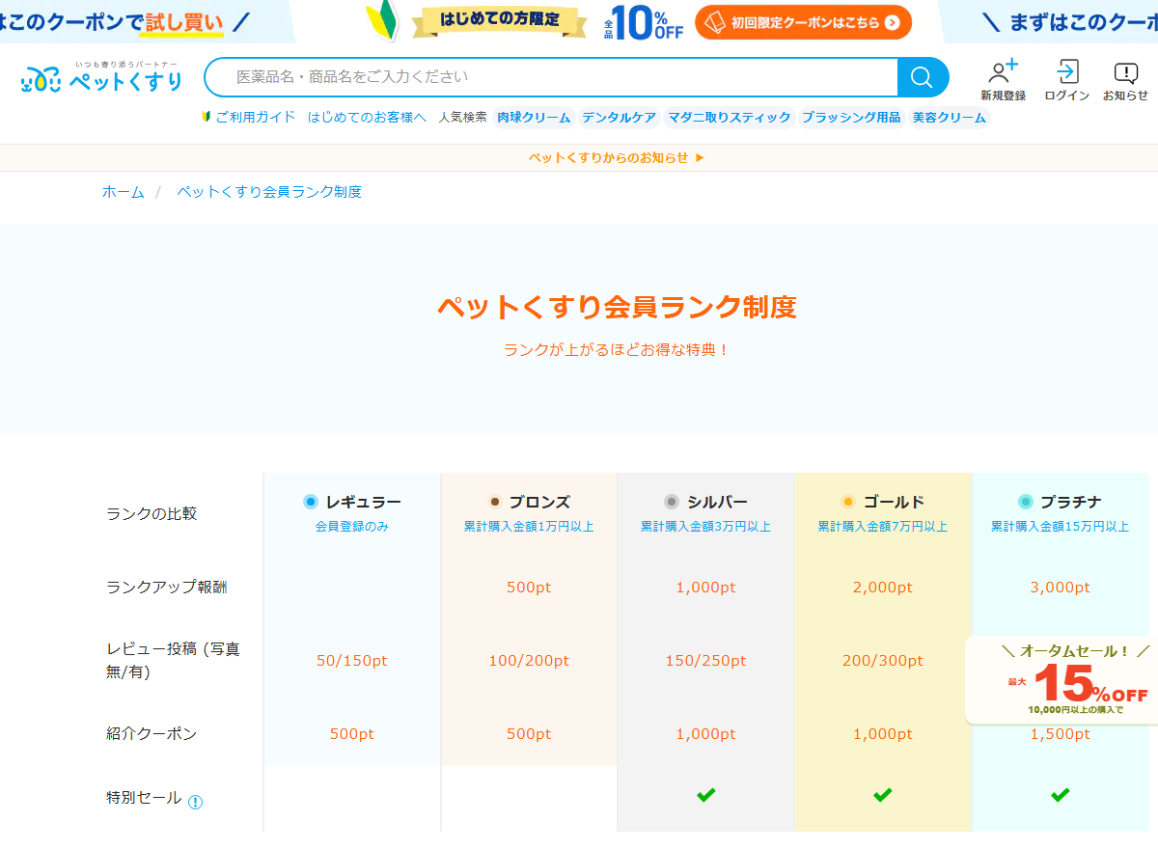This screenshot has width=1158, height=849.
Task: Click 累計購入金額15万円以上 under プラチナ
Action: pyautogui.click(x=1060, y=527)
